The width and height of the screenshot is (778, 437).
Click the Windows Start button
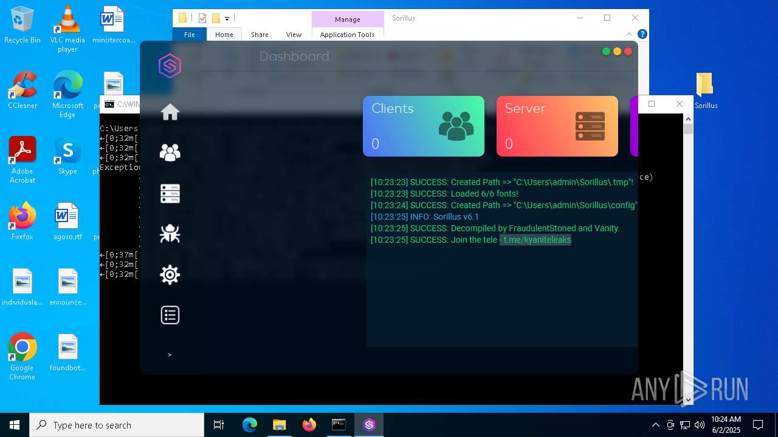pyautogui.click(x=15, y=425)
